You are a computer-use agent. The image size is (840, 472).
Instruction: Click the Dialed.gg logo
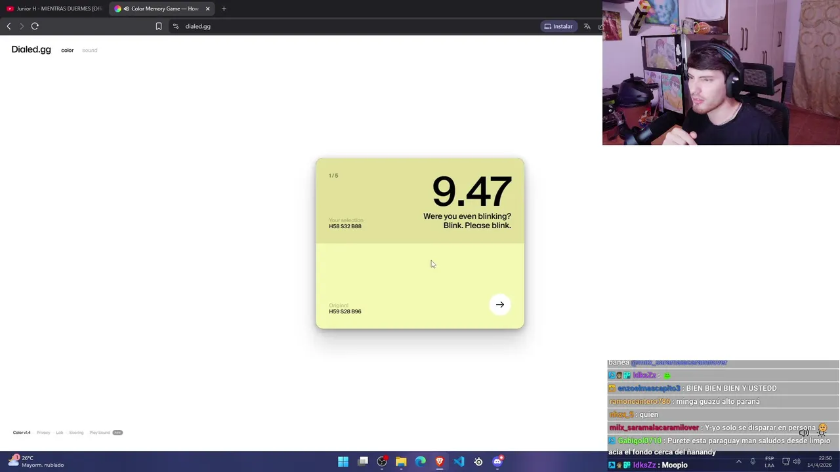[x=31, y=50]
